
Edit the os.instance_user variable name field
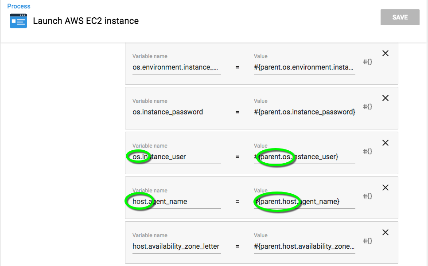(177, 157)
